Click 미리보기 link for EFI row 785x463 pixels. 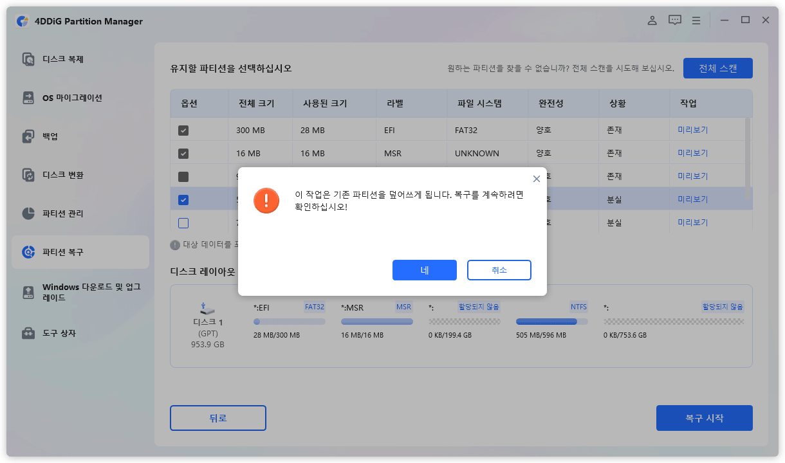point(693,130)
